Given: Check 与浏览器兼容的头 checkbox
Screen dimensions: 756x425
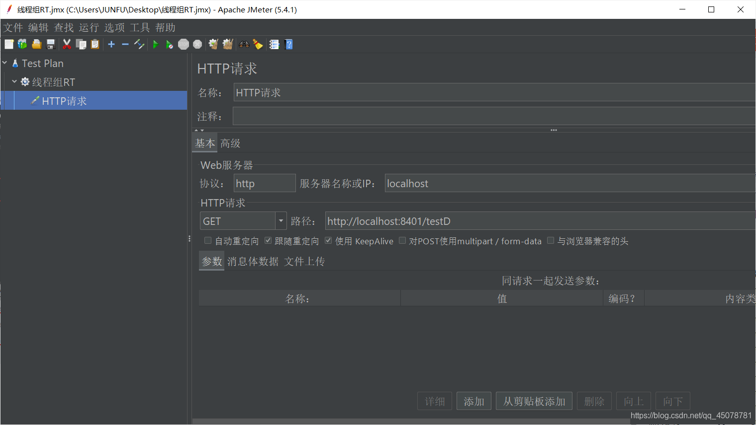Looking at the screenshot, I should [551, 240].
